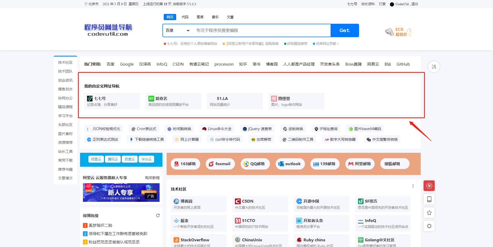Open the 正则表达式测试 tool

(102, 139)
